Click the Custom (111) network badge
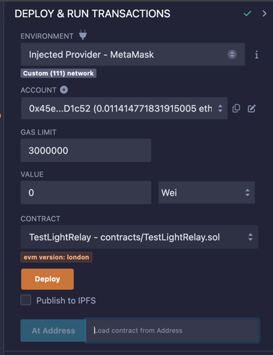This screenshot has height=355, width=273. 59,73
